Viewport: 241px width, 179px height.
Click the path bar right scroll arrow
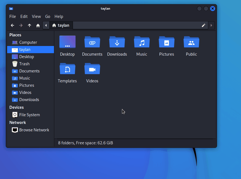click(211, 25)
